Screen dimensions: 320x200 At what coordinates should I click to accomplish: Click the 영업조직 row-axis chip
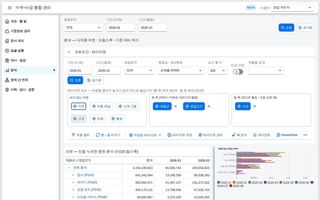pyautogui.click(x=194, y=106)
